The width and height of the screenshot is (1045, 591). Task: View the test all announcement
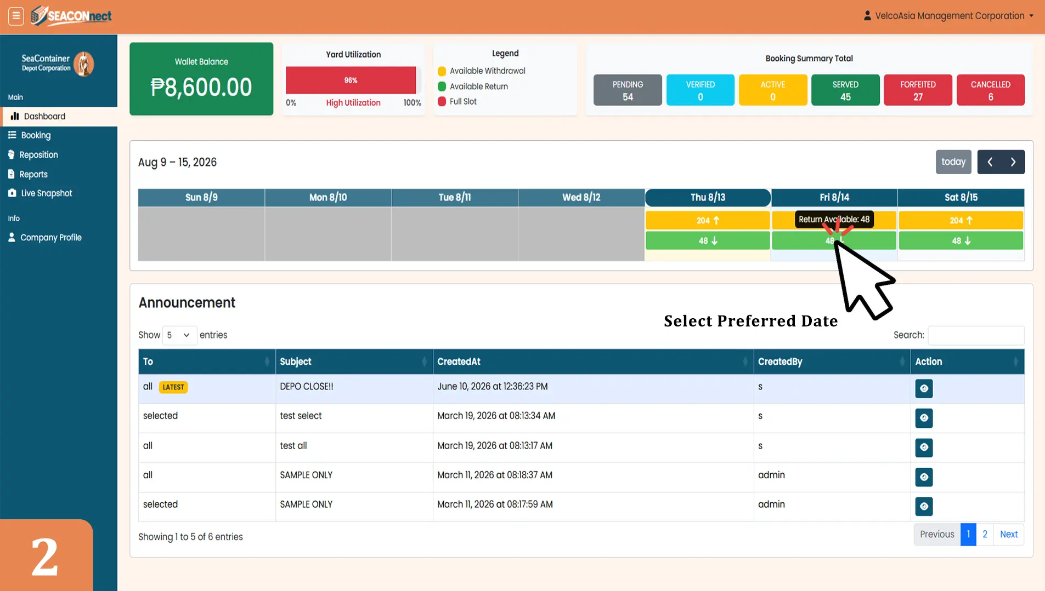(924, 447)
